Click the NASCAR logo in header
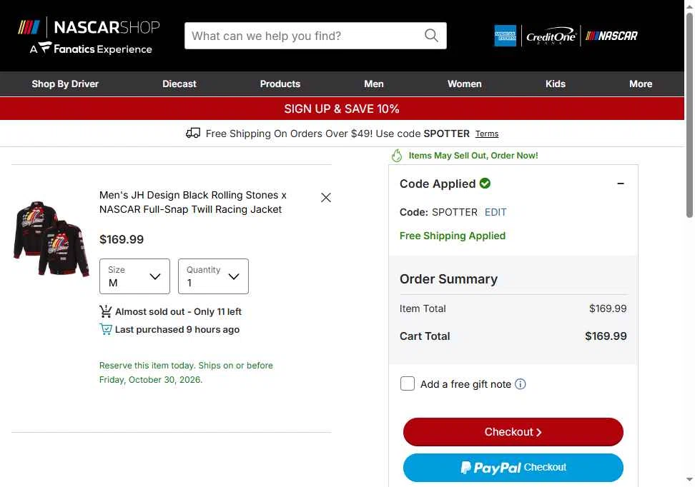This screenshot has height=487, width=695. [x=611, y=36]
